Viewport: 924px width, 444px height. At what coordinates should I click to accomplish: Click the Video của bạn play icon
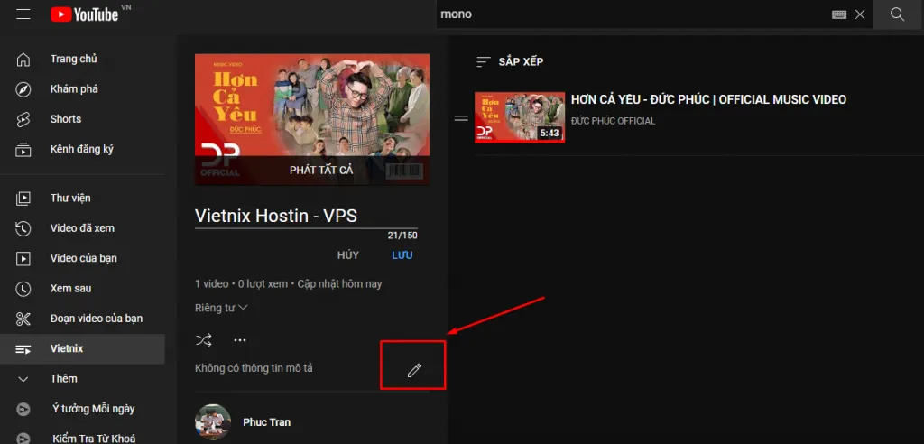click(x=23, y=258)
